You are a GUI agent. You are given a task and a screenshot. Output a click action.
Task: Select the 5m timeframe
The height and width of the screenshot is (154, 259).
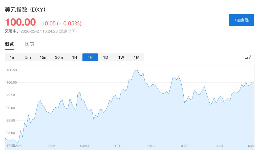(x=28, y=57)
